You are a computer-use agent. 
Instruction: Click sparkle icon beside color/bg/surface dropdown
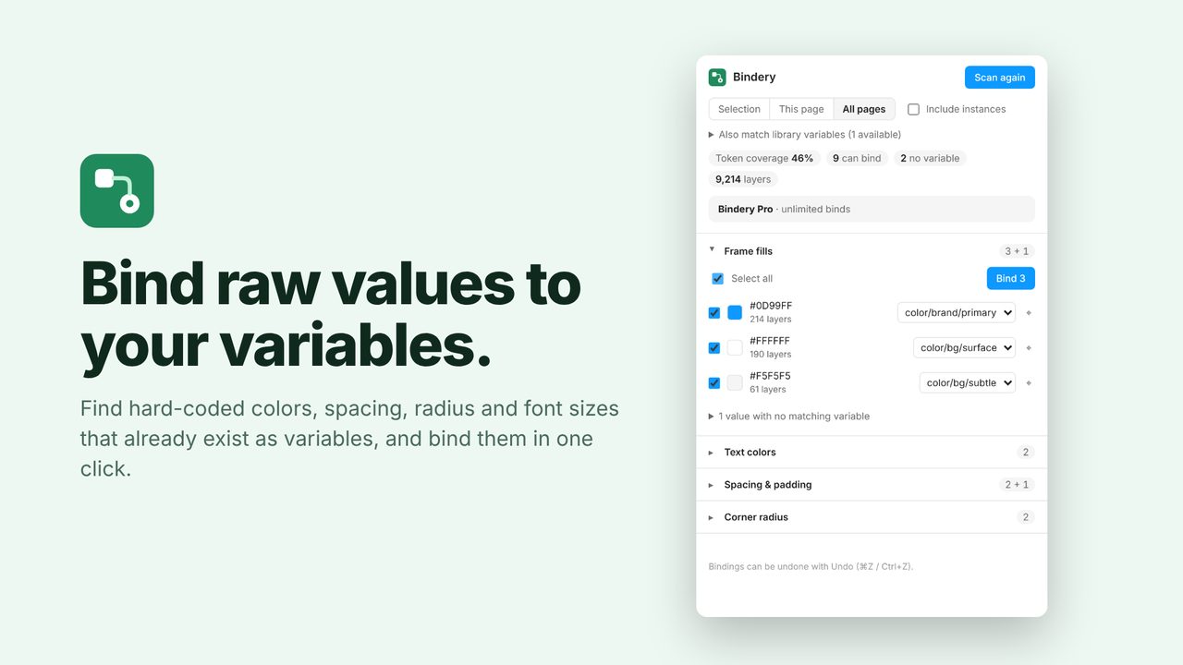[1029, 348]
